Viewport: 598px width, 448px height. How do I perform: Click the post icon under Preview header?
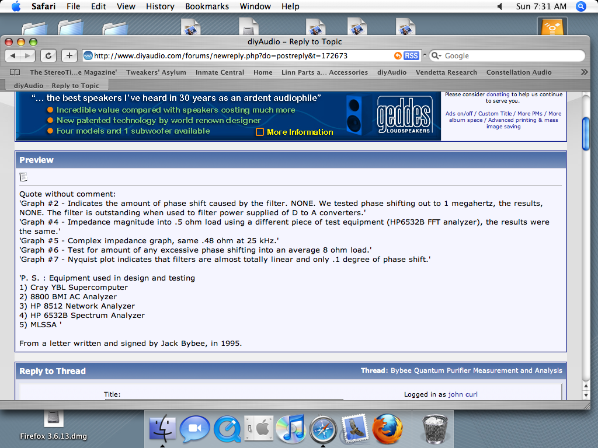click(x=23, y=176)
